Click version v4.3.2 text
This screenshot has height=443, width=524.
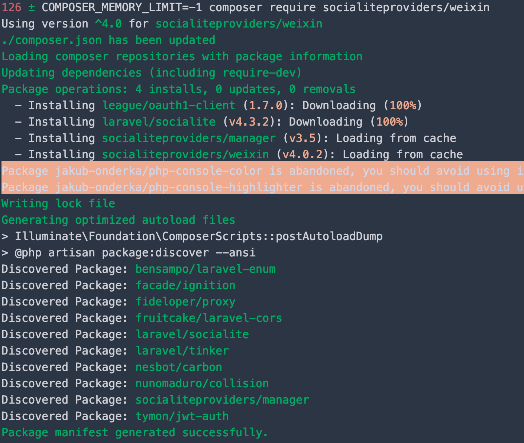[x=249, y=122]
